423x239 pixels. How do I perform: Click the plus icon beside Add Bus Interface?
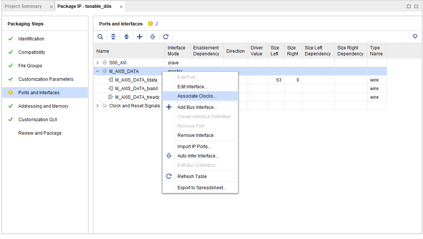(169, 107)
